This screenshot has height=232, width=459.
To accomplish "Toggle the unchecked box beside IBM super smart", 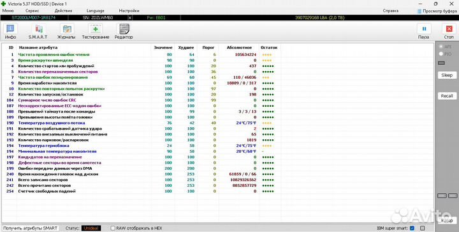I will [x=423, y=228].
